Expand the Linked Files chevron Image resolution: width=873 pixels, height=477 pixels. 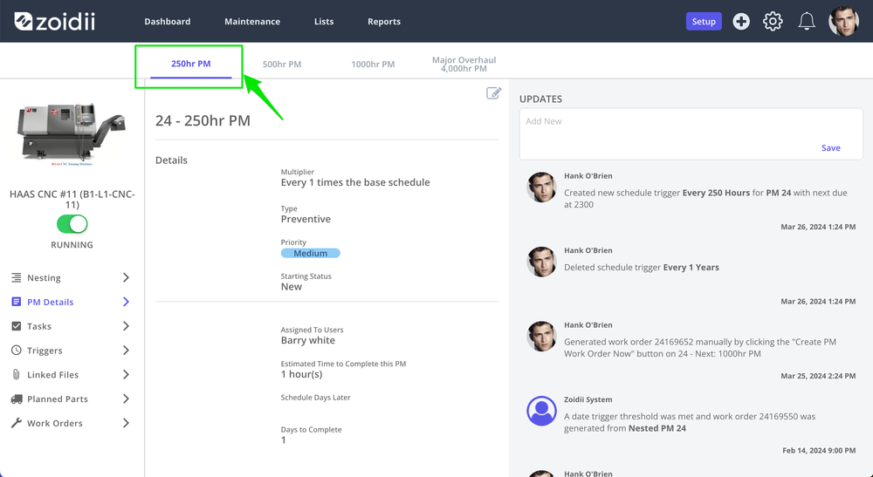126,375
